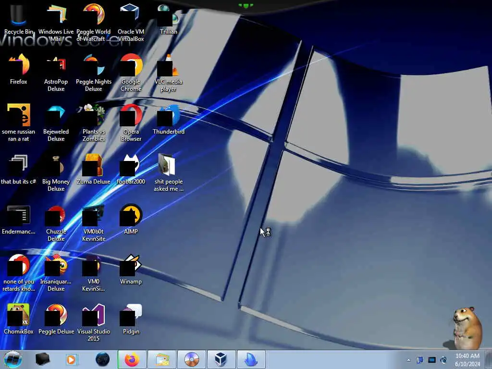
Task: Select the Windows Live Mail desktop shortcut
Action: tap(56, 23)
